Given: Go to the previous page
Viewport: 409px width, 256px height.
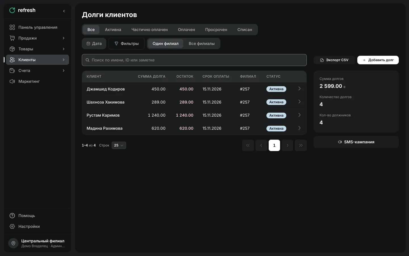Looking at the screenshot, I should coord(261,145).
